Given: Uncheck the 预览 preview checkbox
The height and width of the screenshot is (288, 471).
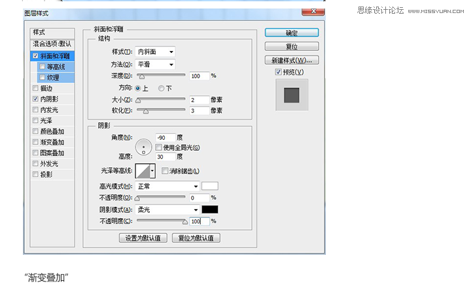Looking at the screenshot, I should click(279, 72).
